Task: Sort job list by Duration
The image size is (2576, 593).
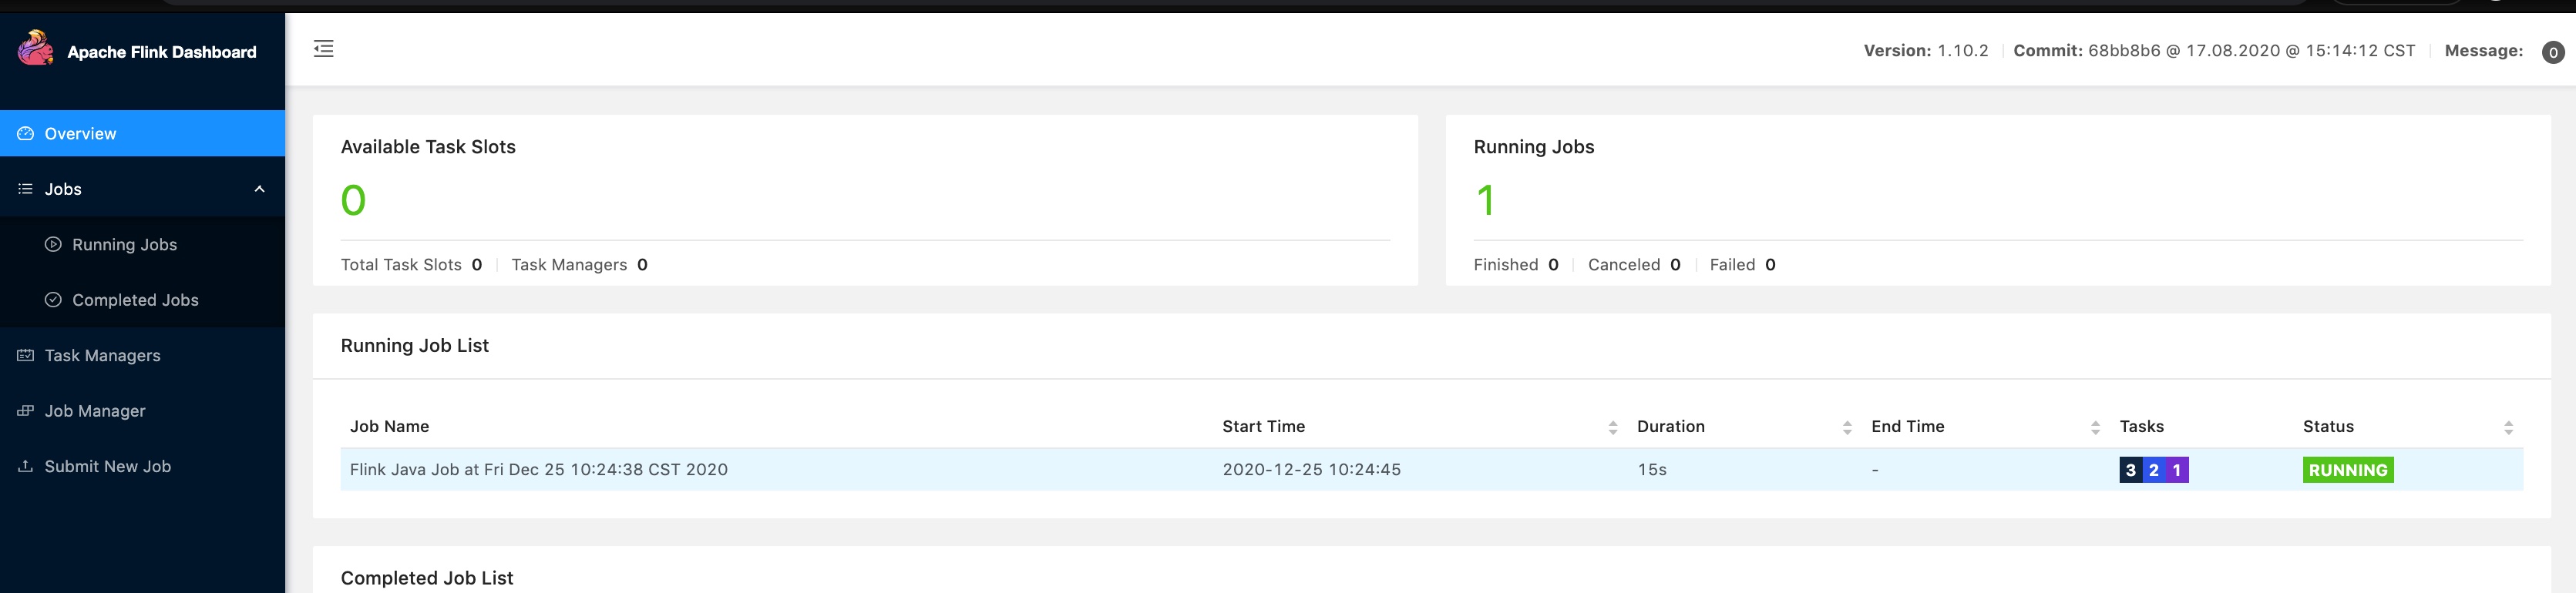Action: (x=1846, y=427)
